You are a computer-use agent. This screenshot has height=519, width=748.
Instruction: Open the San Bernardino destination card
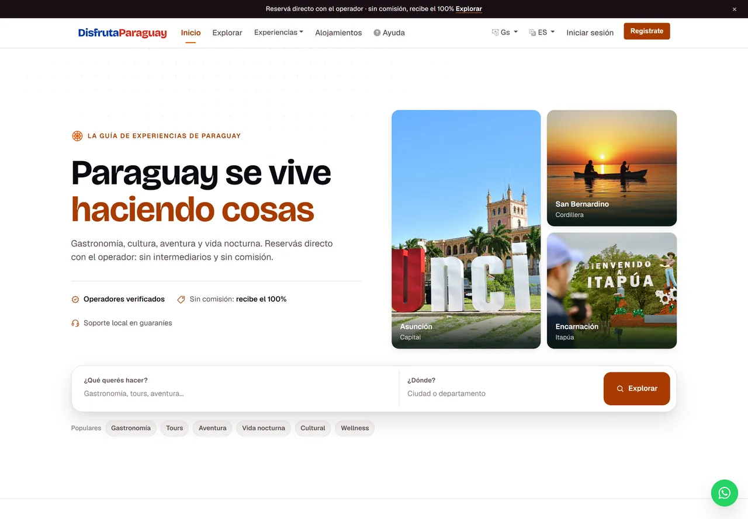tap(612, 168)
